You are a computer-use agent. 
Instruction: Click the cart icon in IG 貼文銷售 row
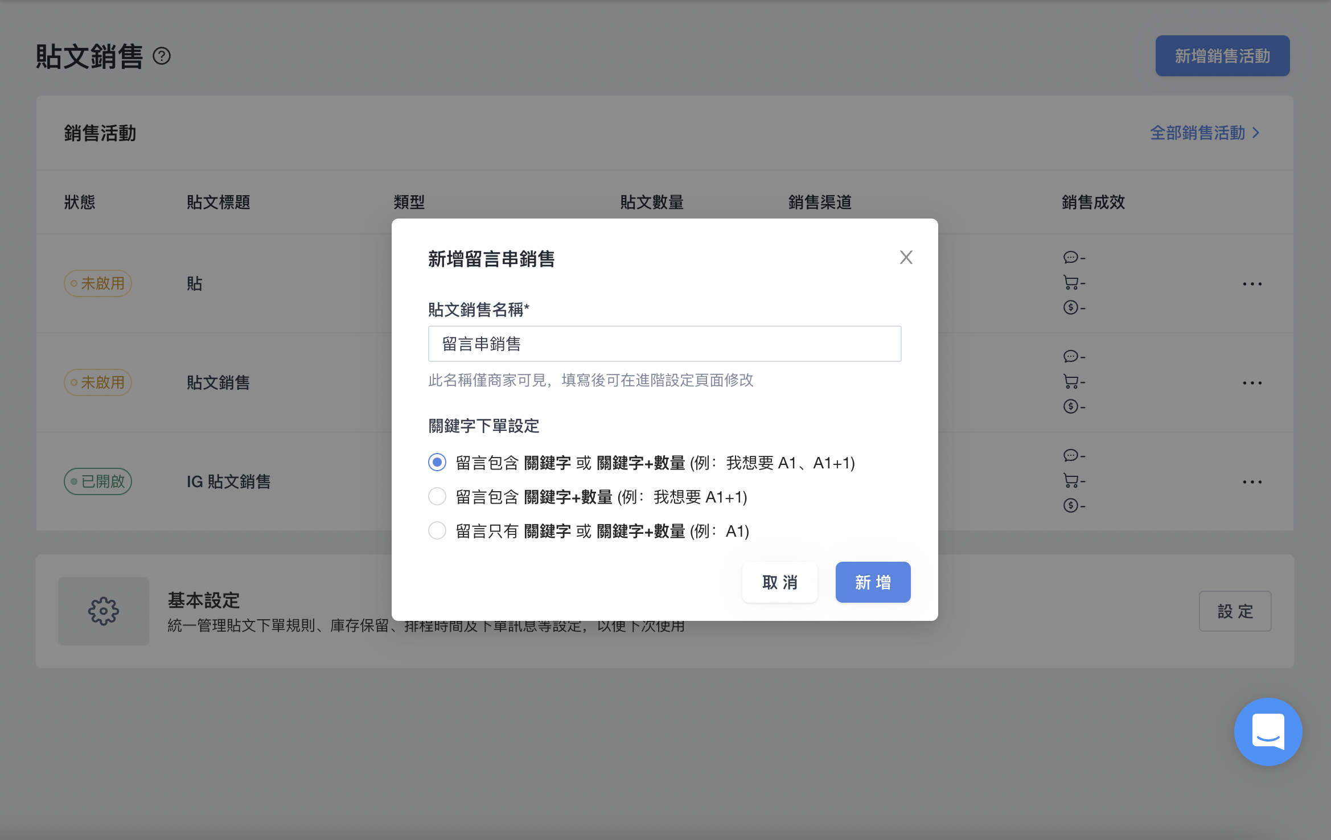coord(1070,480)
